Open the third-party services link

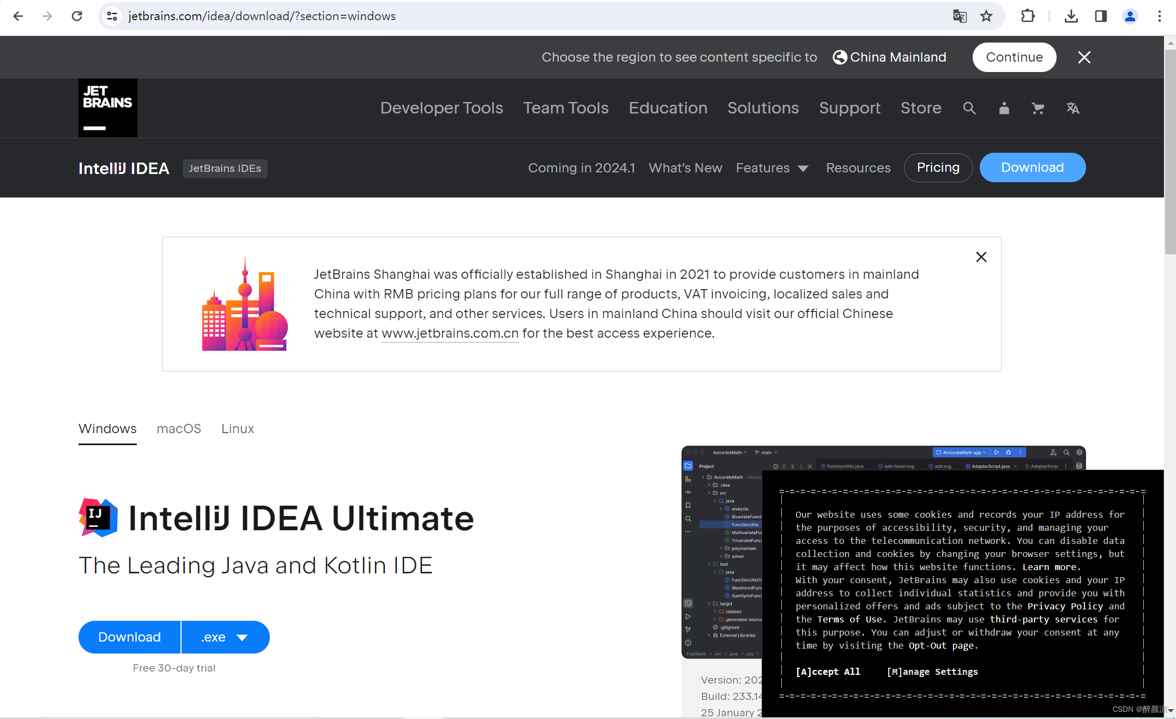1044,619
